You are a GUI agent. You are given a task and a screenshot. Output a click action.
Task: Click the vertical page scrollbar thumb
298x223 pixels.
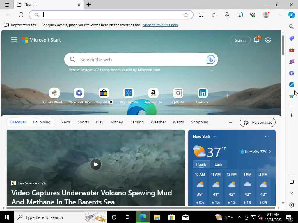coord(283,45)
